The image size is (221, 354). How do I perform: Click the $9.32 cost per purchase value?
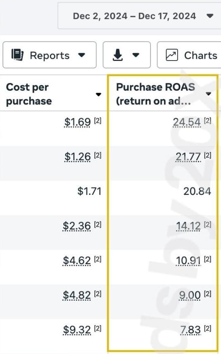click(77, 330)
